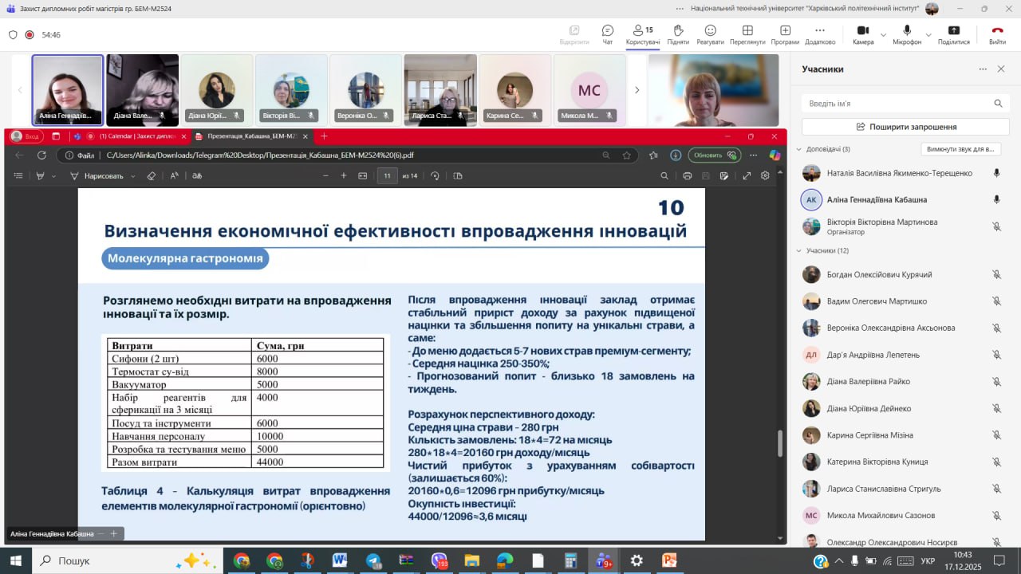Expand the microphone options arrow
This screenshot has width=1021, height=574.
click(929, 35)
